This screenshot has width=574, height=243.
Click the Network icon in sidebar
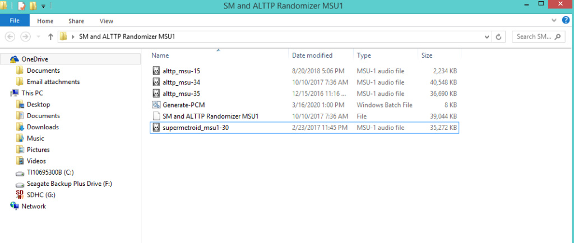click(x=14, y=206)
